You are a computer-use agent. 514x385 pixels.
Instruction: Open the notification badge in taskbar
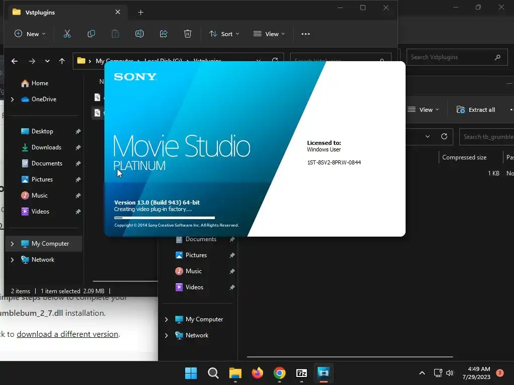pyautogui.click(x=500, y=373)
